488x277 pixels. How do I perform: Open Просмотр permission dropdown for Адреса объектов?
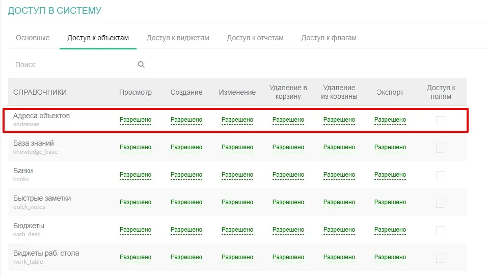coord(135,120)
